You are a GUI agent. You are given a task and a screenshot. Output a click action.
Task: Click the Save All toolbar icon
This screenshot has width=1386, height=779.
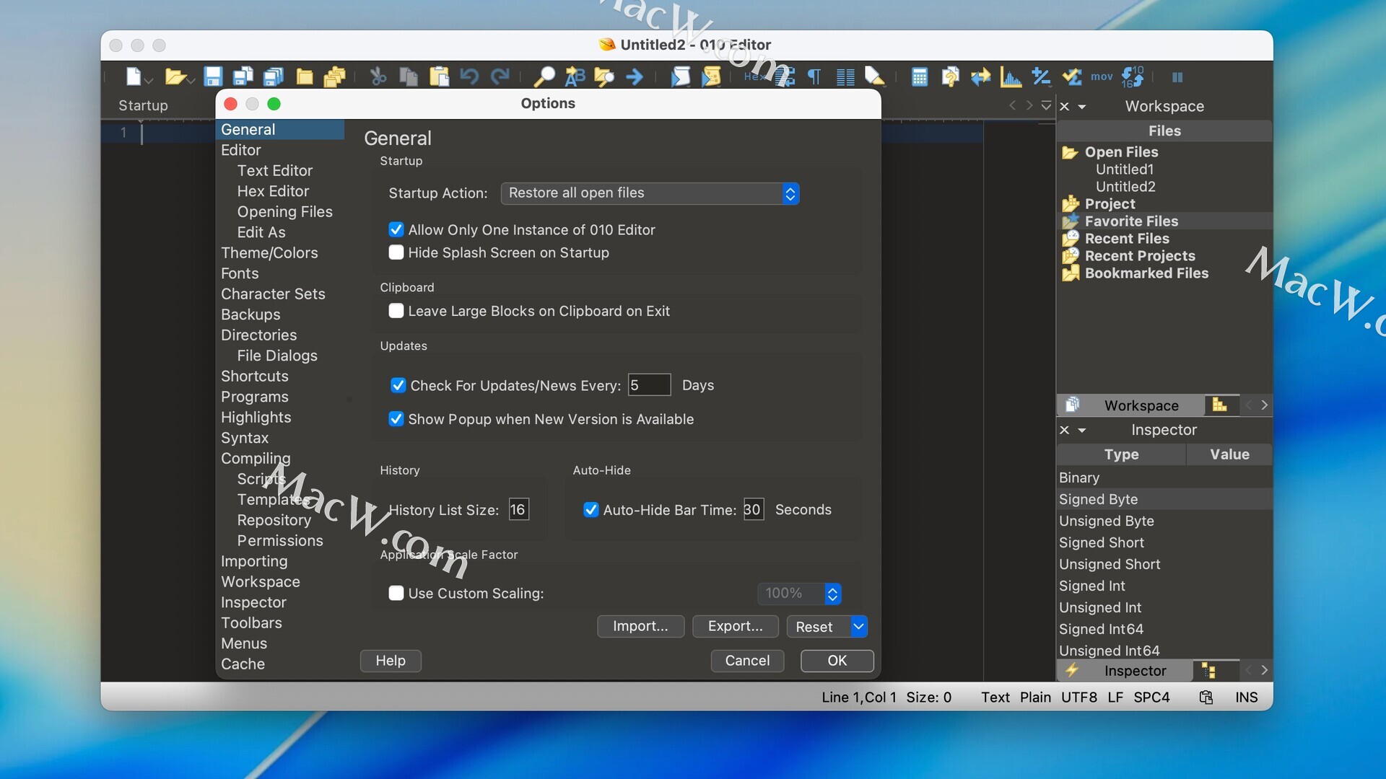274,76
